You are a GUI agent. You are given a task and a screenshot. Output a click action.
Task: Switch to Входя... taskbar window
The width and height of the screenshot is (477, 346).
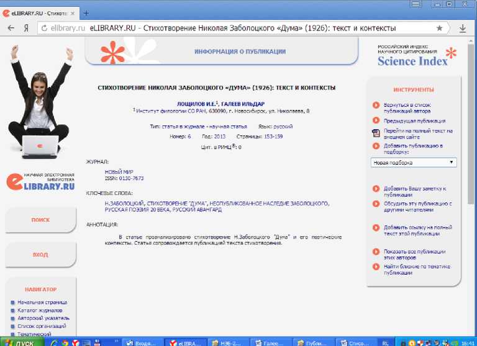tap(143, 343)
